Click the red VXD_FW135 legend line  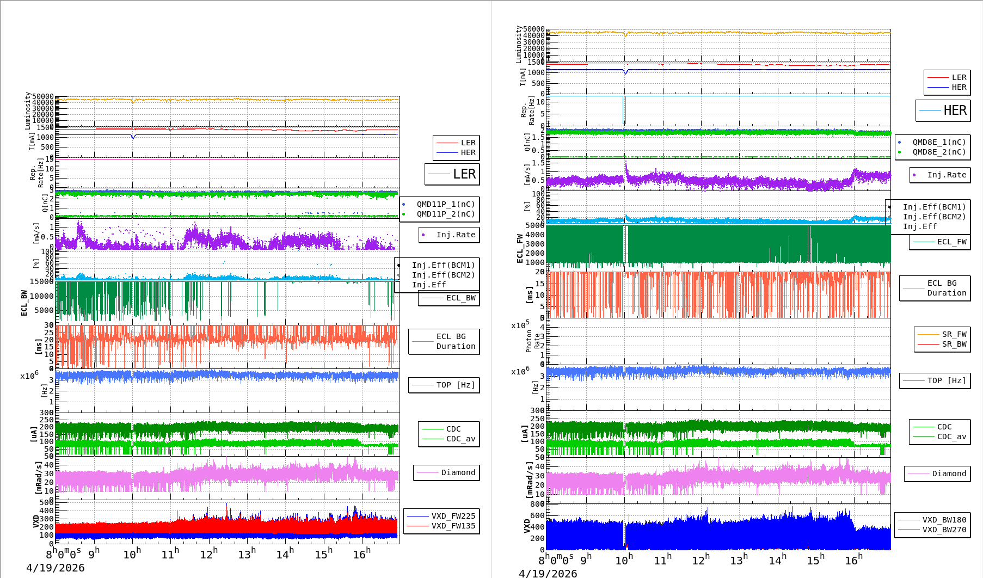click(418, 526)
